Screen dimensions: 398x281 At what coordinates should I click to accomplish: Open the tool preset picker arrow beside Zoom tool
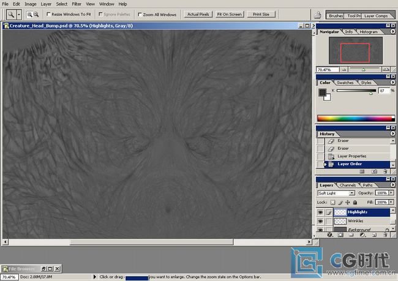tap(19, 15)
